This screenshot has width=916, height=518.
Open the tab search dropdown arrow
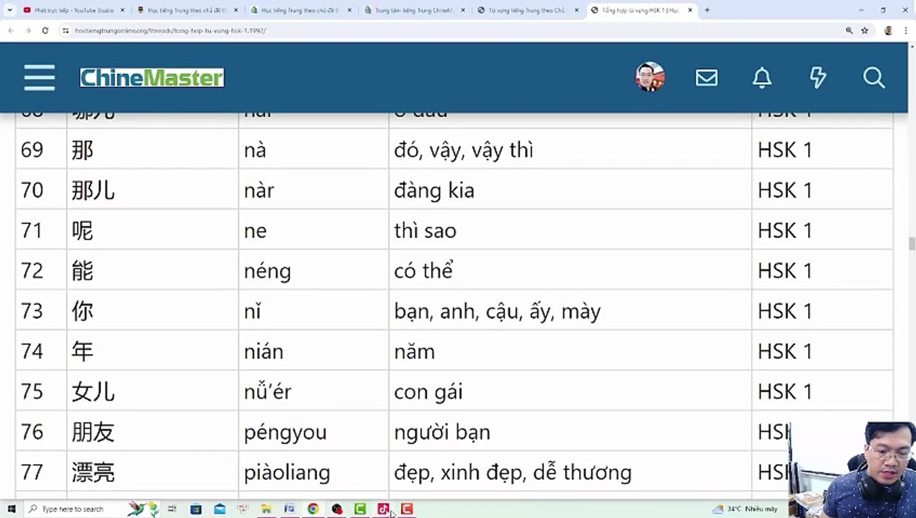tap(9, 10)
